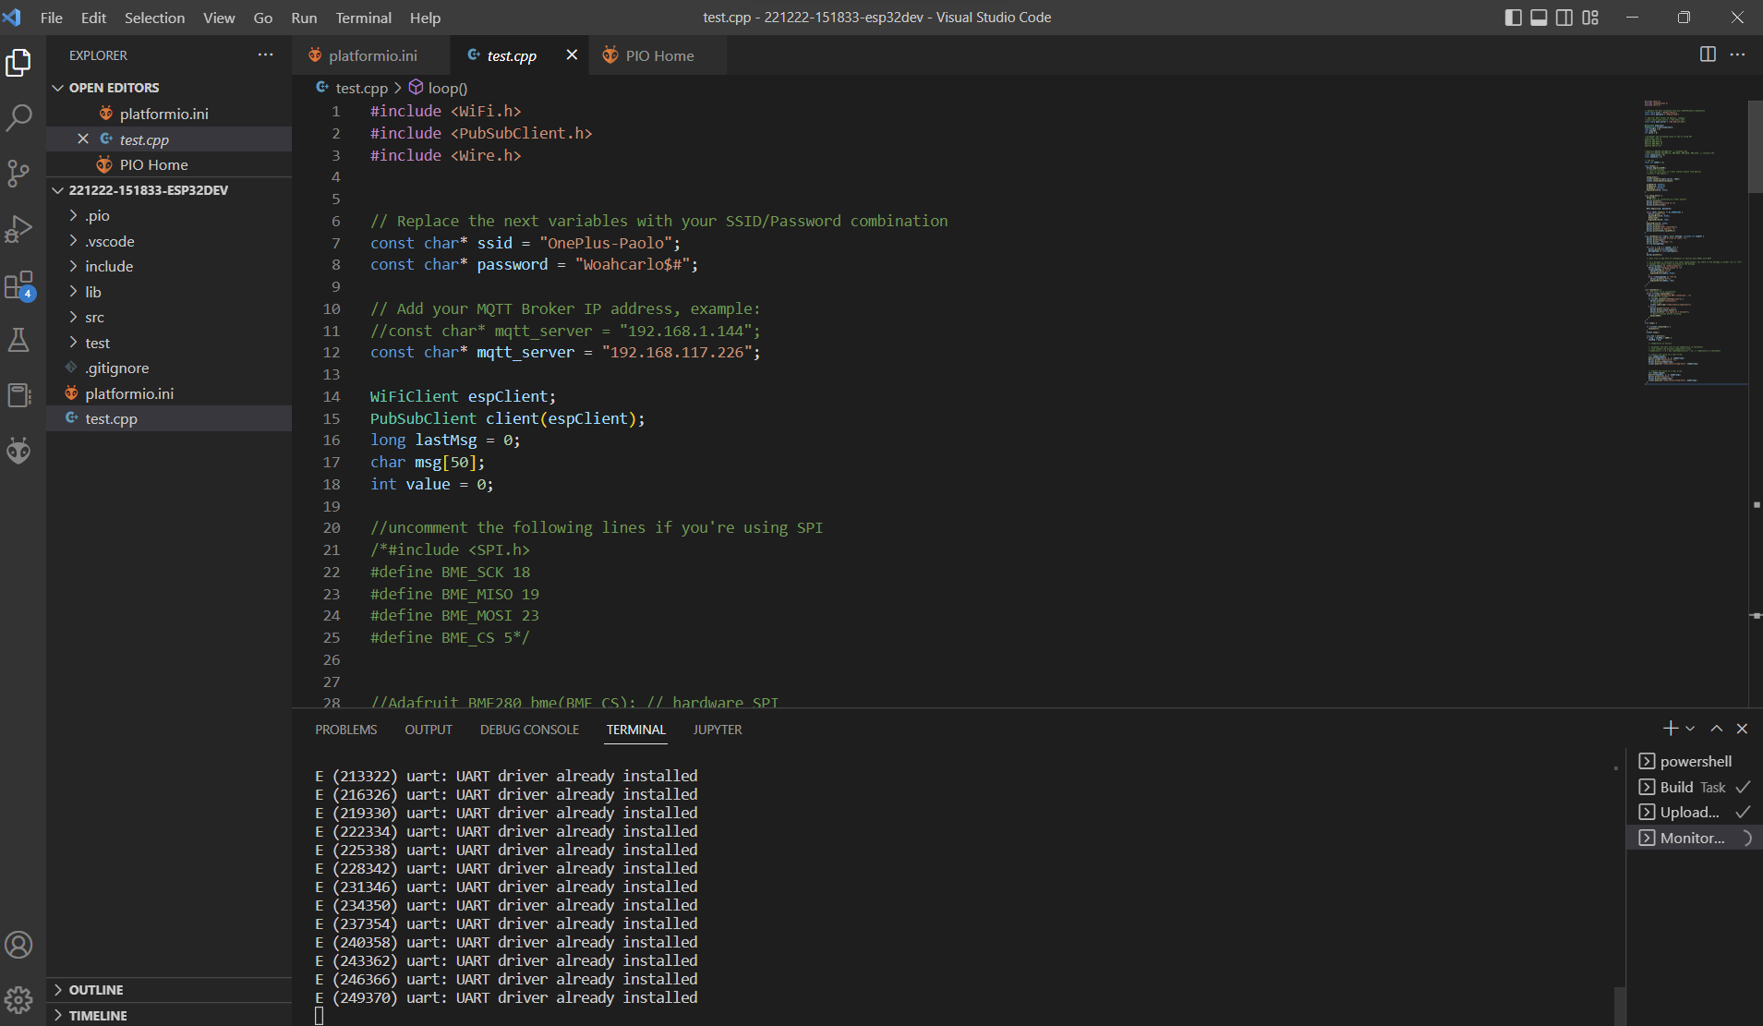Toggle the bottom panel layout button
1763x1026 pixels.
click(1539, 18)
